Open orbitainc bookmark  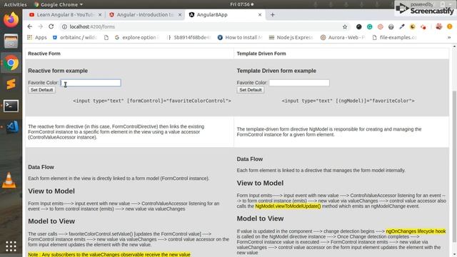pyautogui.click(x=74, y=37)
